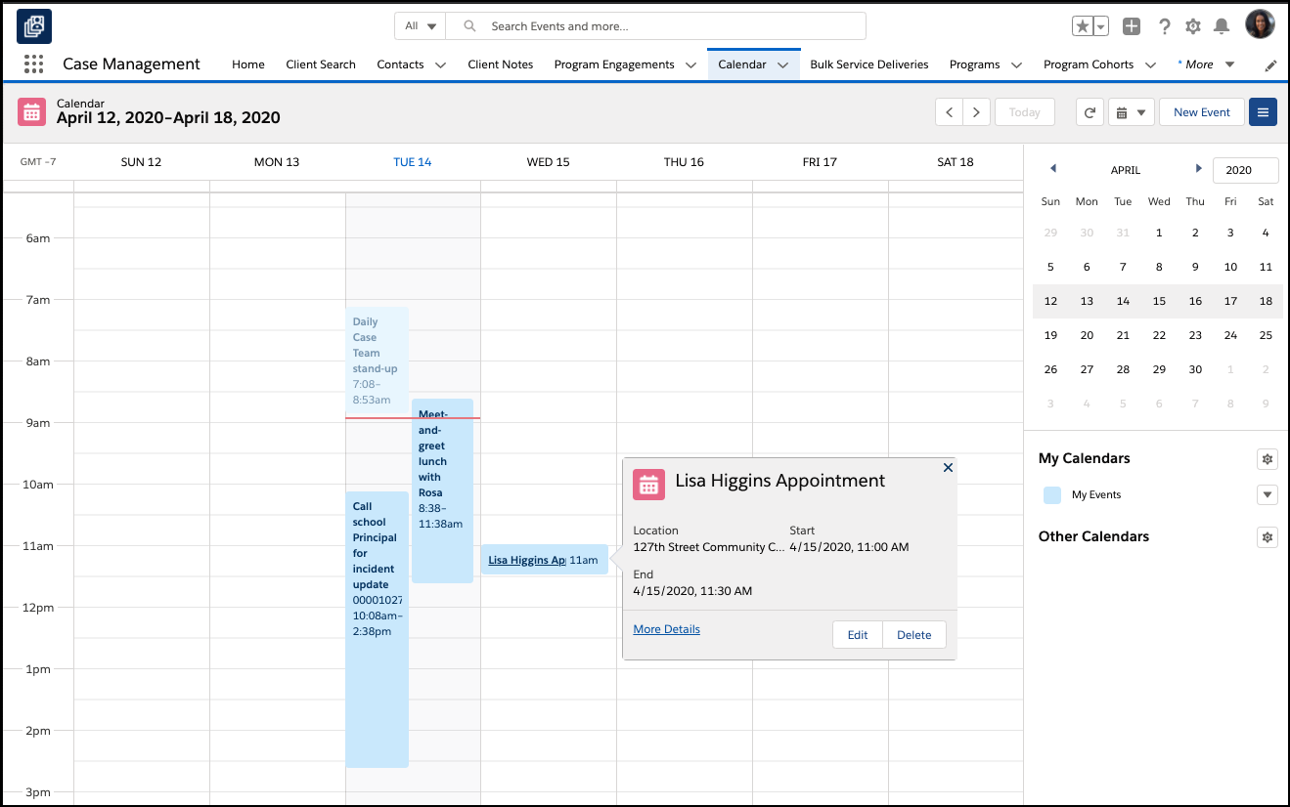1290x807 pixels.
Task: Open My Calendars settings gear
Action: tap(1267, 458)
